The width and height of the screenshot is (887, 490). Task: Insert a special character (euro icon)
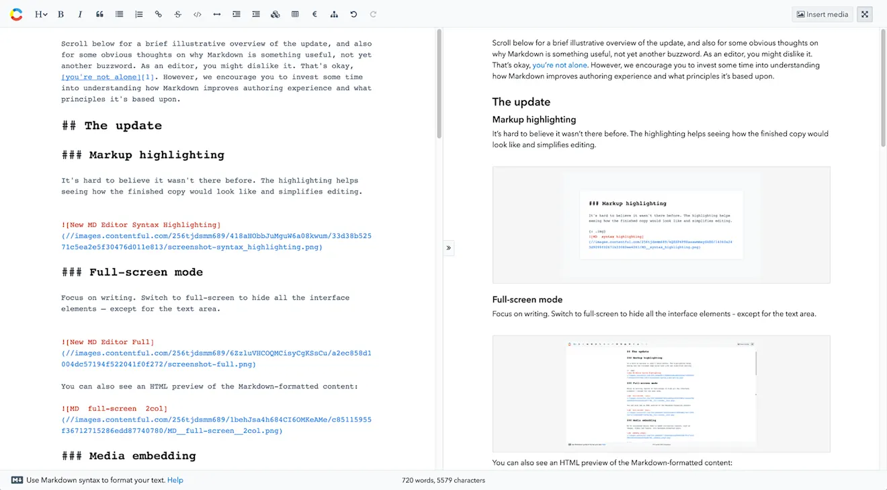click(x=314, y=14)
